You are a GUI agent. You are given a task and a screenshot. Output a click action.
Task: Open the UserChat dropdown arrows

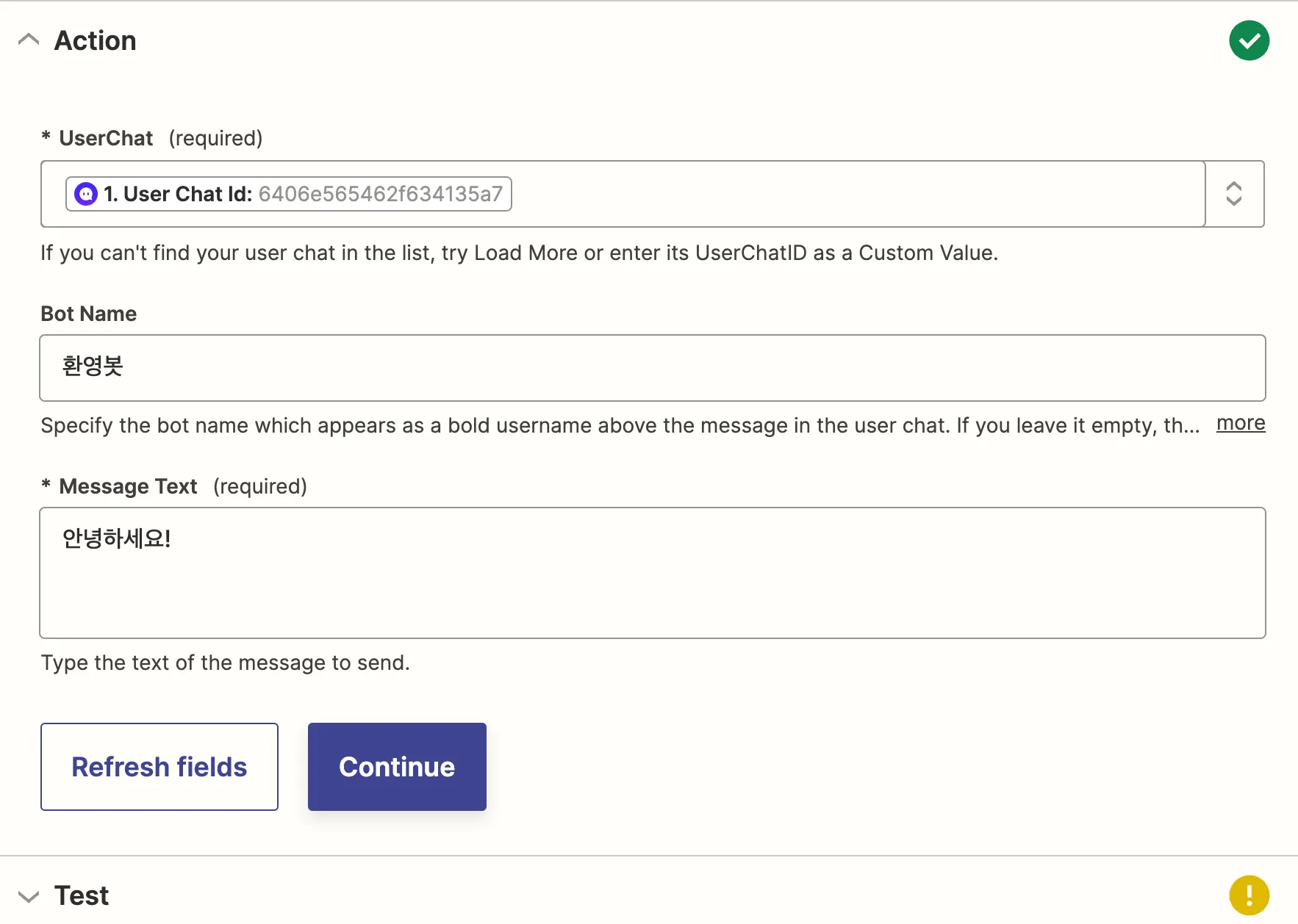(1234, 194)
